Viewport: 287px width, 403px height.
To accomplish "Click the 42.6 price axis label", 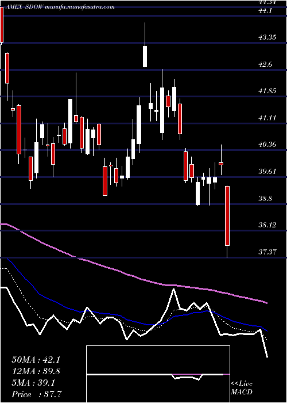I will 265,64.
